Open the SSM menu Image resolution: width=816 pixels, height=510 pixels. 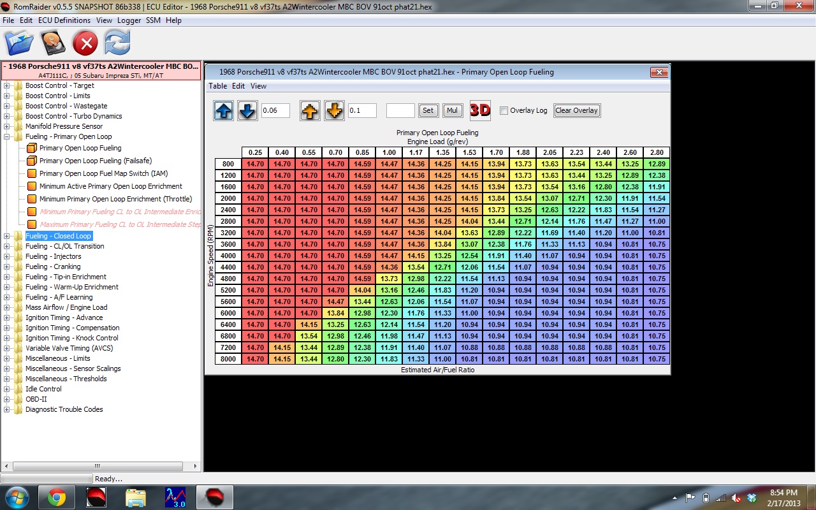[x=153, y=20]
